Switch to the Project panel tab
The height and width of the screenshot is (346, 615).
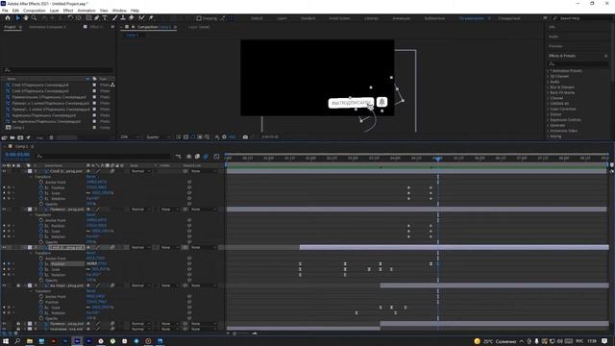[x=11, y=27]
